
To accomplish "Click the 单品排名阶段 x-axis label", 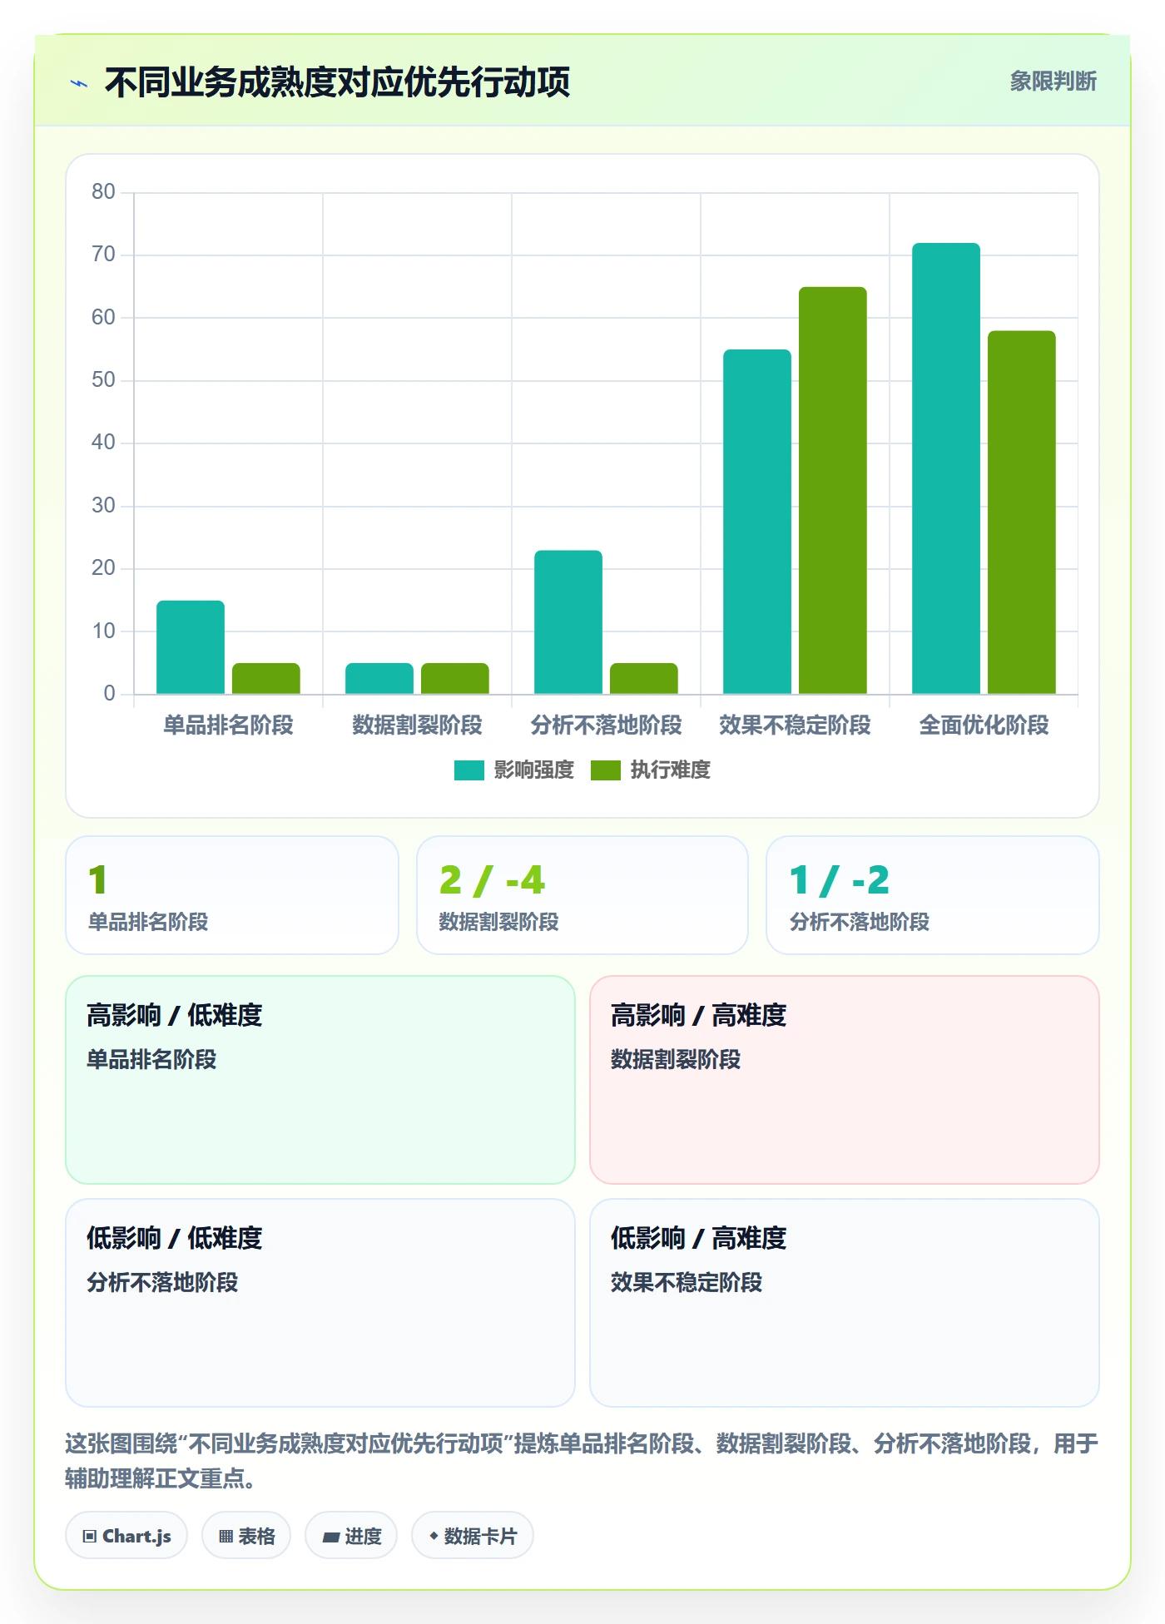I will [228, 725].
